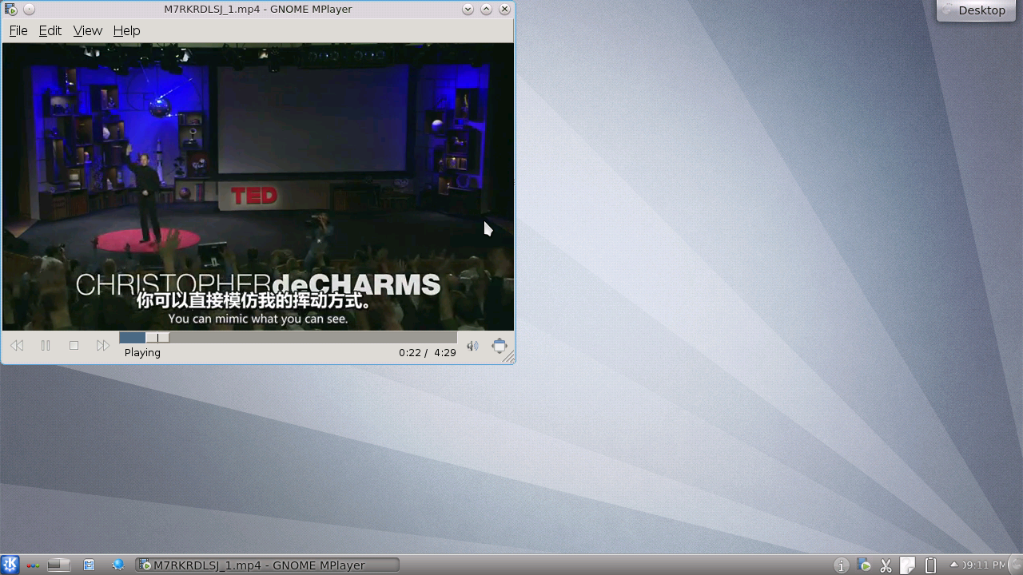Open the pager widget in panel
Image resolution: width=1023 pixels, height=575 pixels.
click(x=59, y=565)
